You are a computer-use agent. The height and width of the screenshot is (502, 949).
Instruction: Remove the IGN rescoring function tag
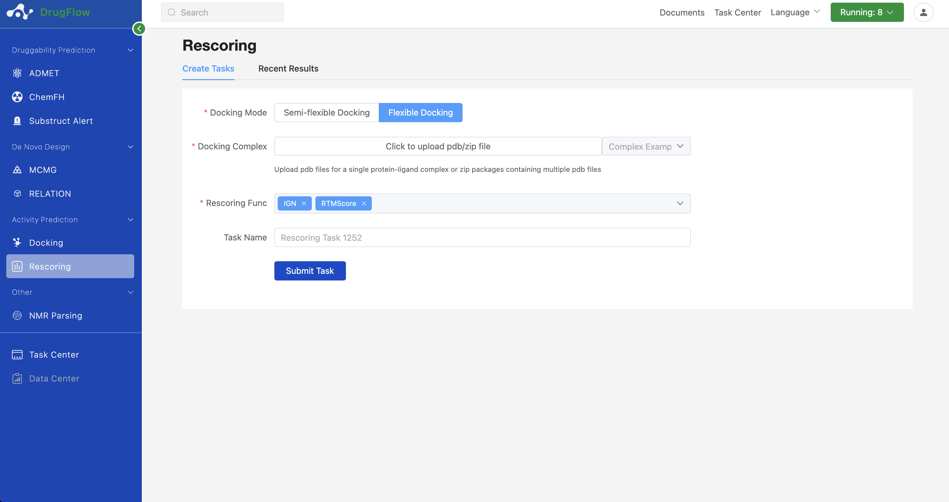(304, 203)
